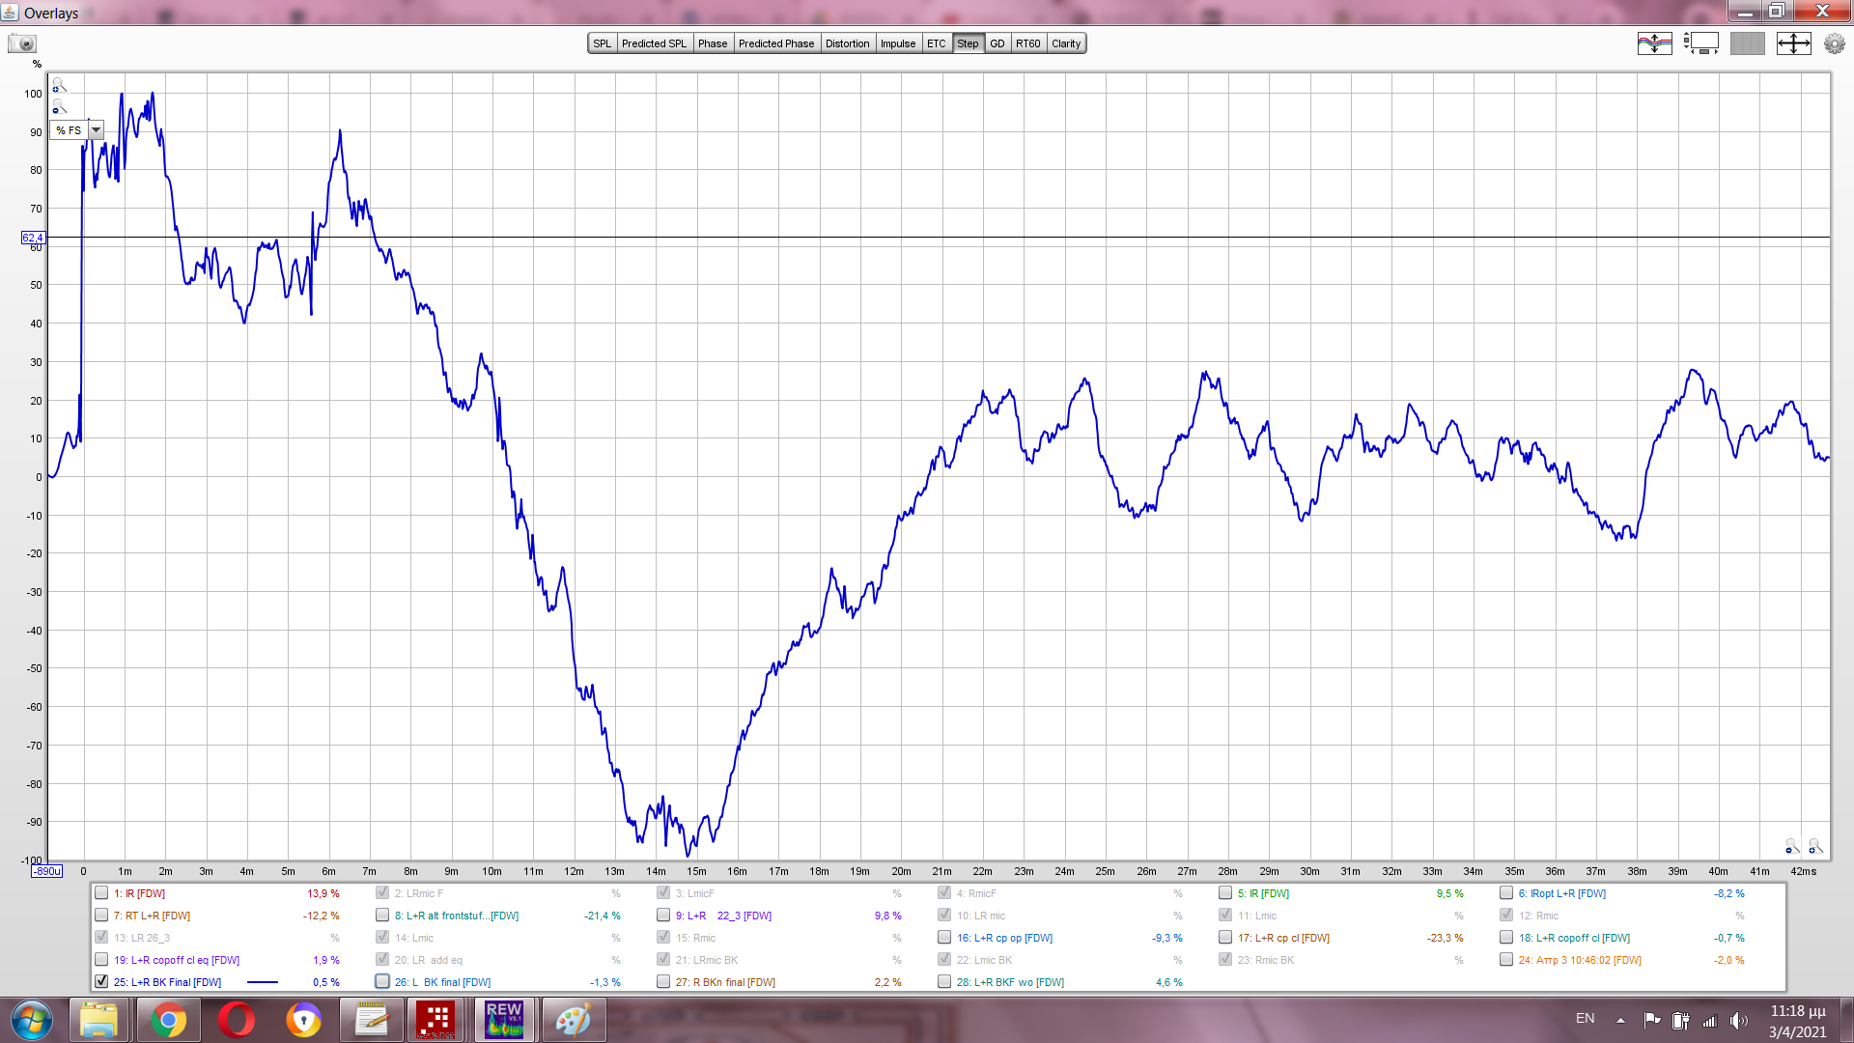Click the vertical zoom-out magnifier

click(x=59, y=107)
